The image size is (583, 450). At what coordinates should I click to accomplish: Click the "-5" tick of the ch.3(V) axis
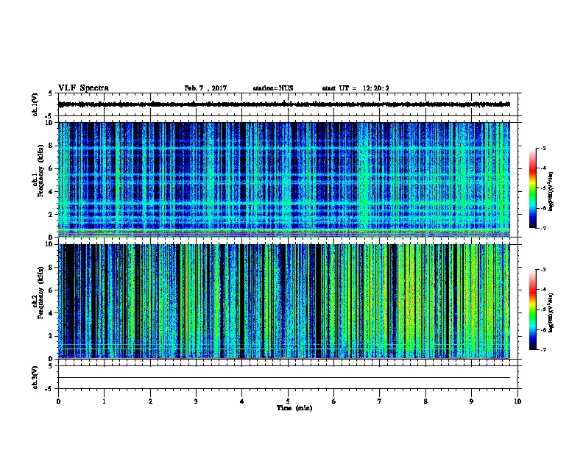[50, 389]
